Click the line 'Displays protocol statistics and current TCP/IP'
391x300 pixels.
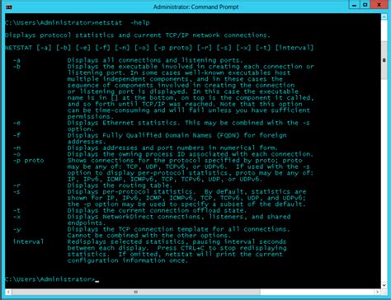coord(138,35)
